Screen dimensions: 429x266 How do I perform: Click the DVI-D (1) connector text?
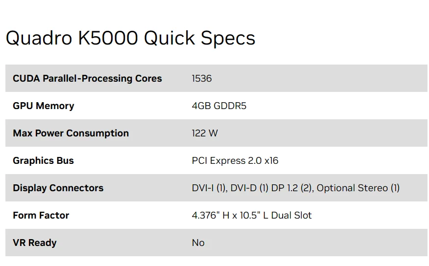click(x=249, y=188)
